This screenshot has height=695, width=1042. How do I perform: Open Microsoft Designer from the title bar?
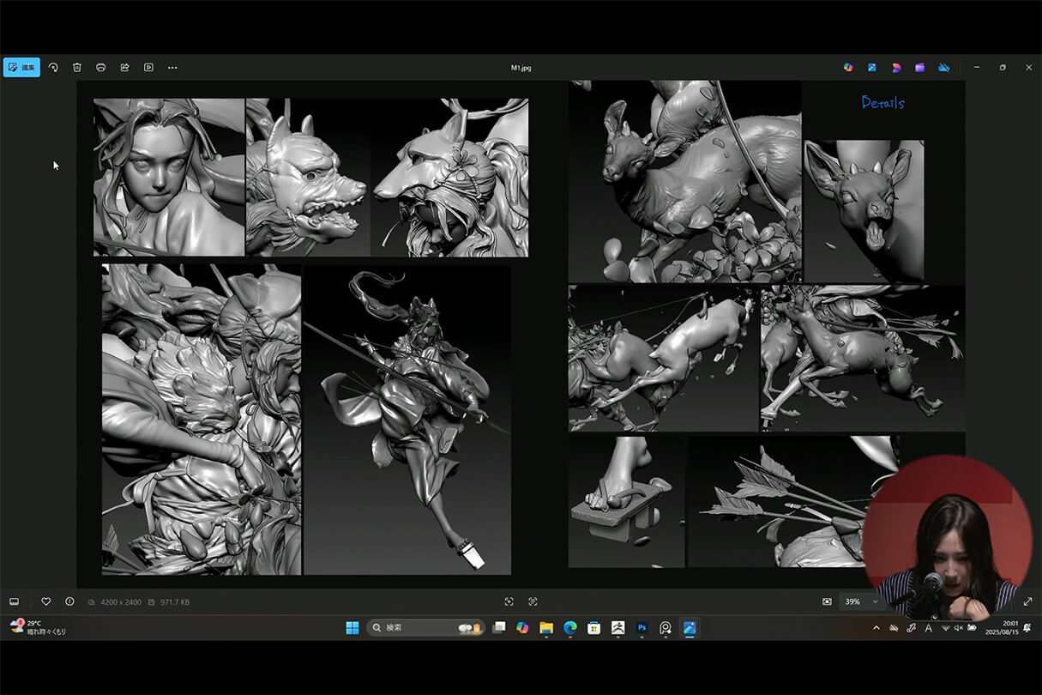click(896, 67)
